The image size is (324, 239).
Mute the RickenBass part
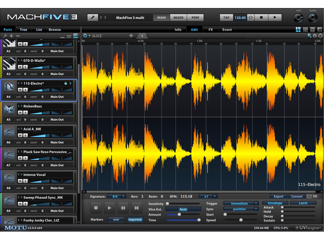[20, 113]
